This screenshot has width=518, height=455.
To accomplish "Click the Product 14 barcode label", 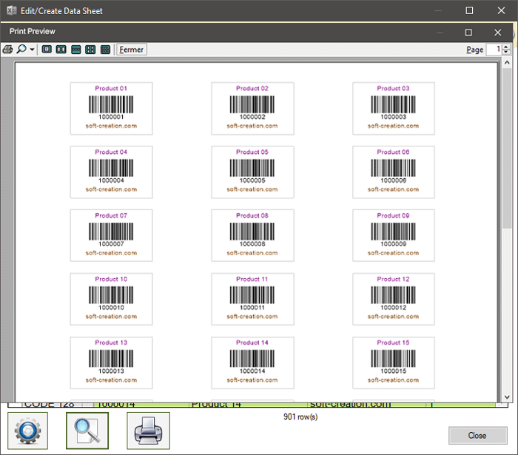I will click(253, 363).
